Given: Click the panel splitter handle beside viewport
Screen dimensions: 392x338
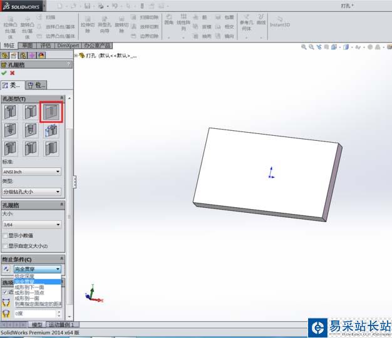Looking at the screenshot, I should (x=75, y=182).
